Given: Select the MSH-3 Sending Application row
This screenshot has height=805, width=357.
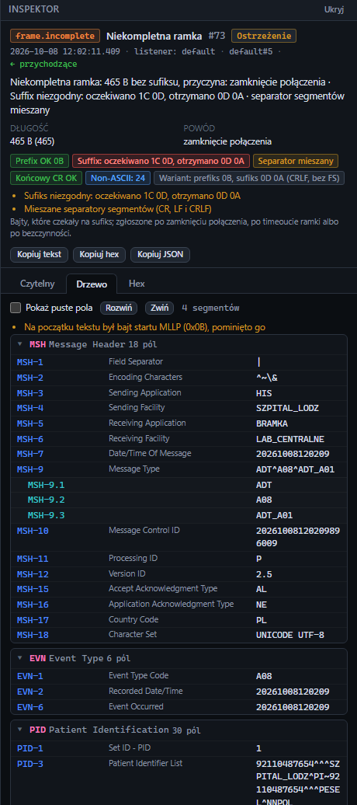Looking at the screenshot, I should (x=179, y=392).
